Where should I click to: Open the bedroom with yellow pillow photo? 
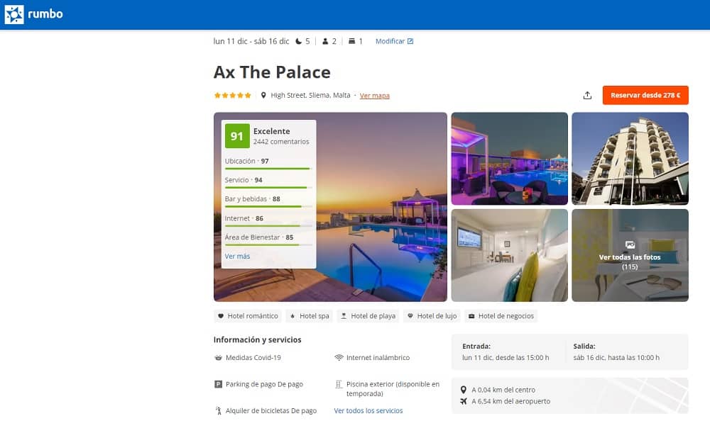509,255
